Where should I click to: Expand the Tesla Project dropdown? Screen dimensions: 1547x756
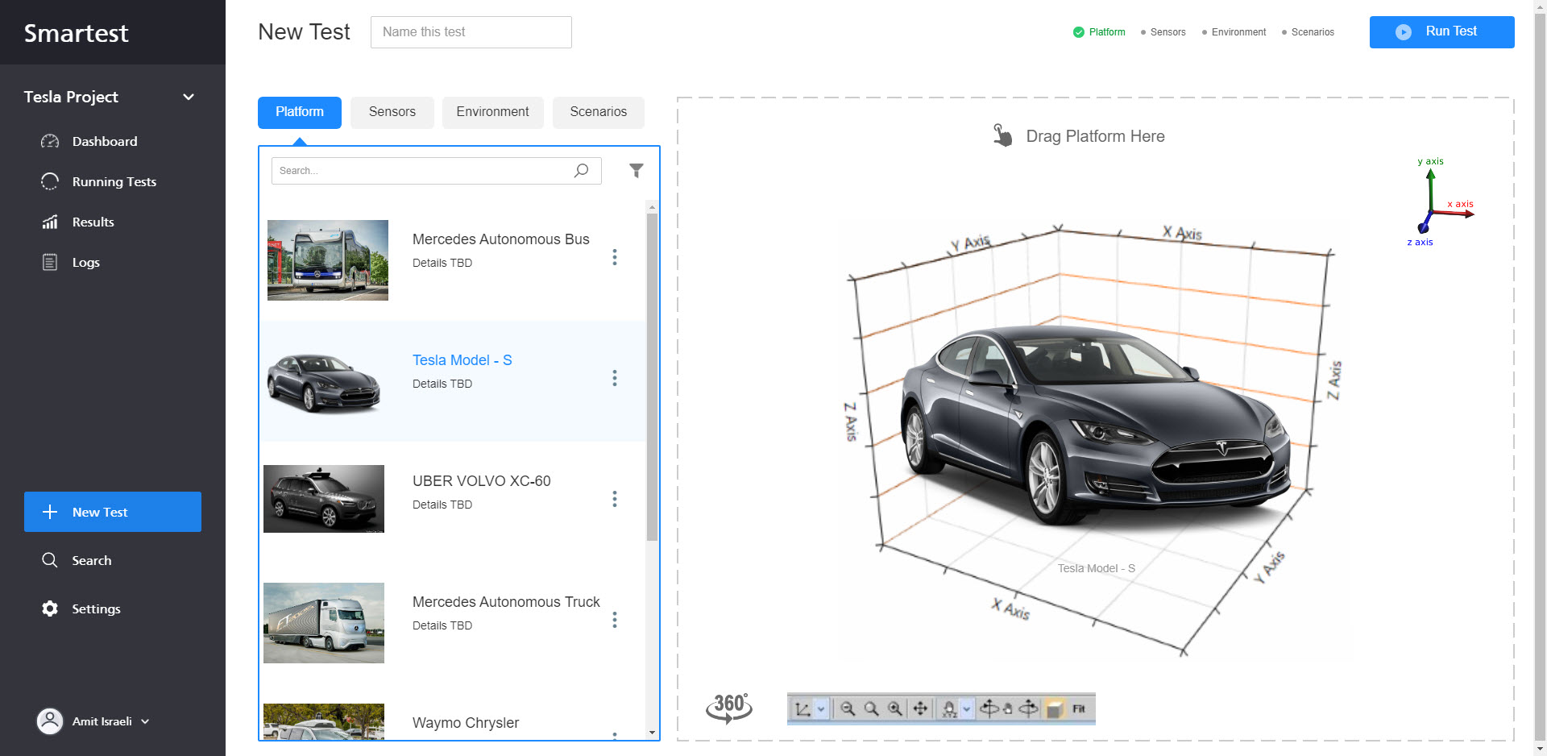click(x=189, y=97)
